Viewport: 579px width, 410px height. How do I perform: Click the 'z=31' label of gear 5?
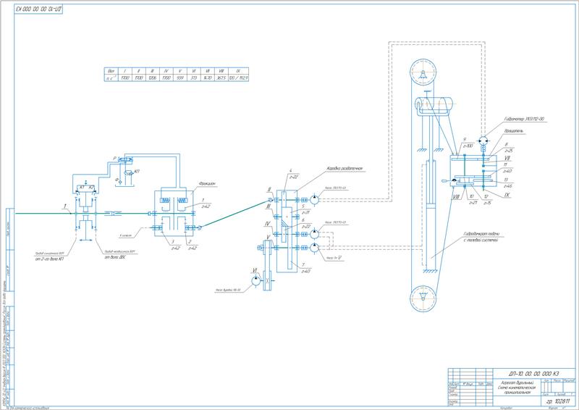click(305, 212)
